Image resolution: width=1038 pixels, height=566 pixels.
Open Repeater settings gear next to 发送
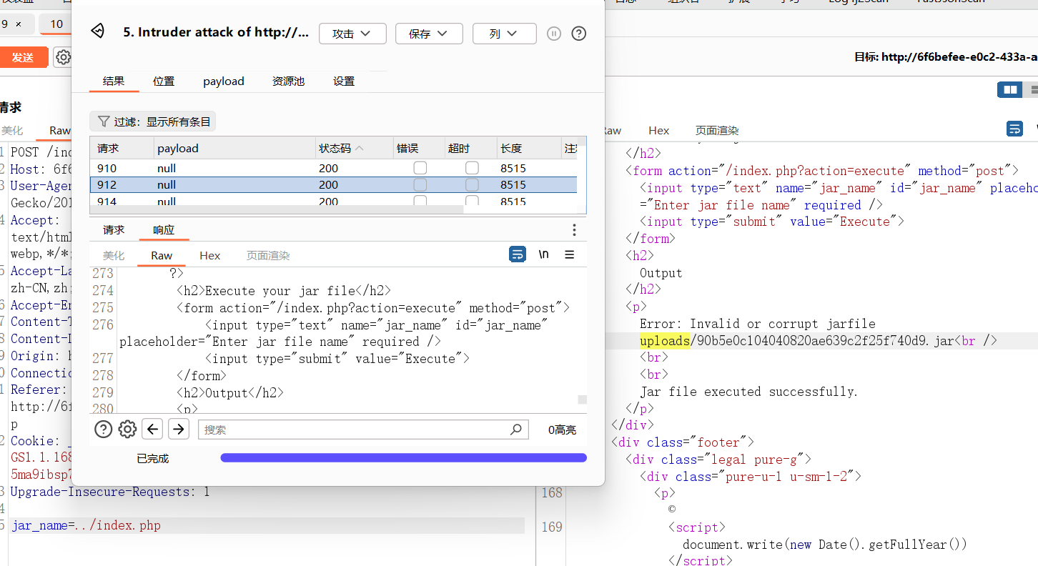click(x=63, y=57)
